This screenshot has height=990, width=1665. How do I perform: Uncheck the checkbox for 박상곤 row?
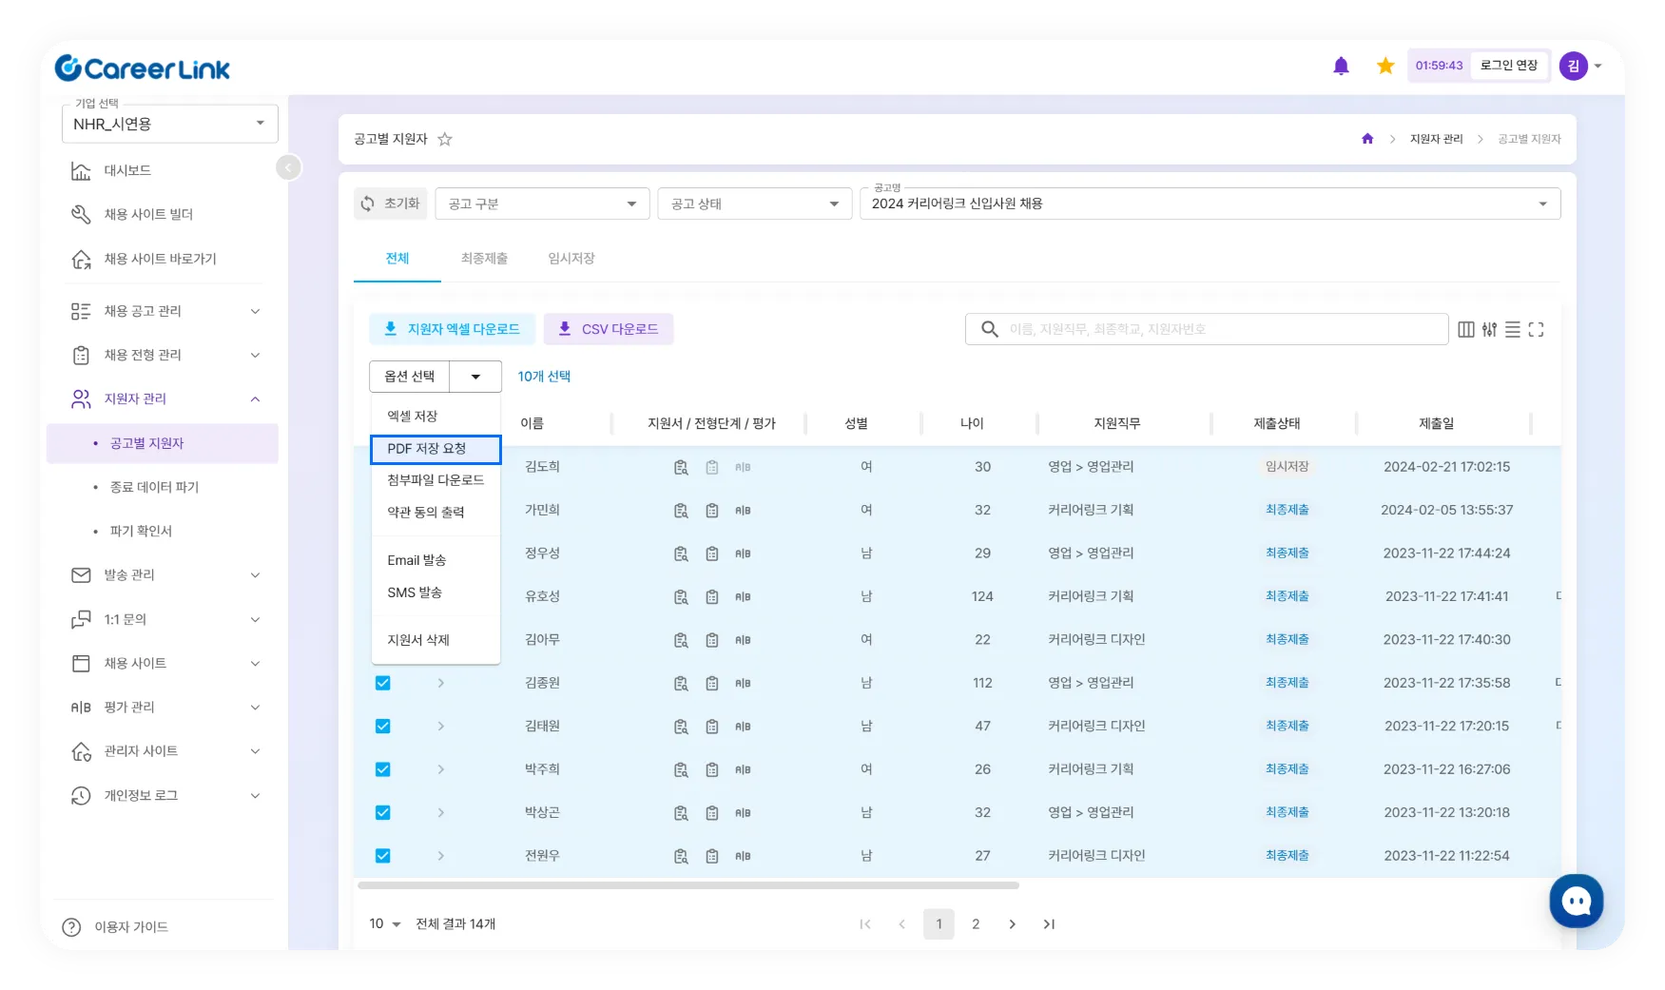(x=383, y=813)
